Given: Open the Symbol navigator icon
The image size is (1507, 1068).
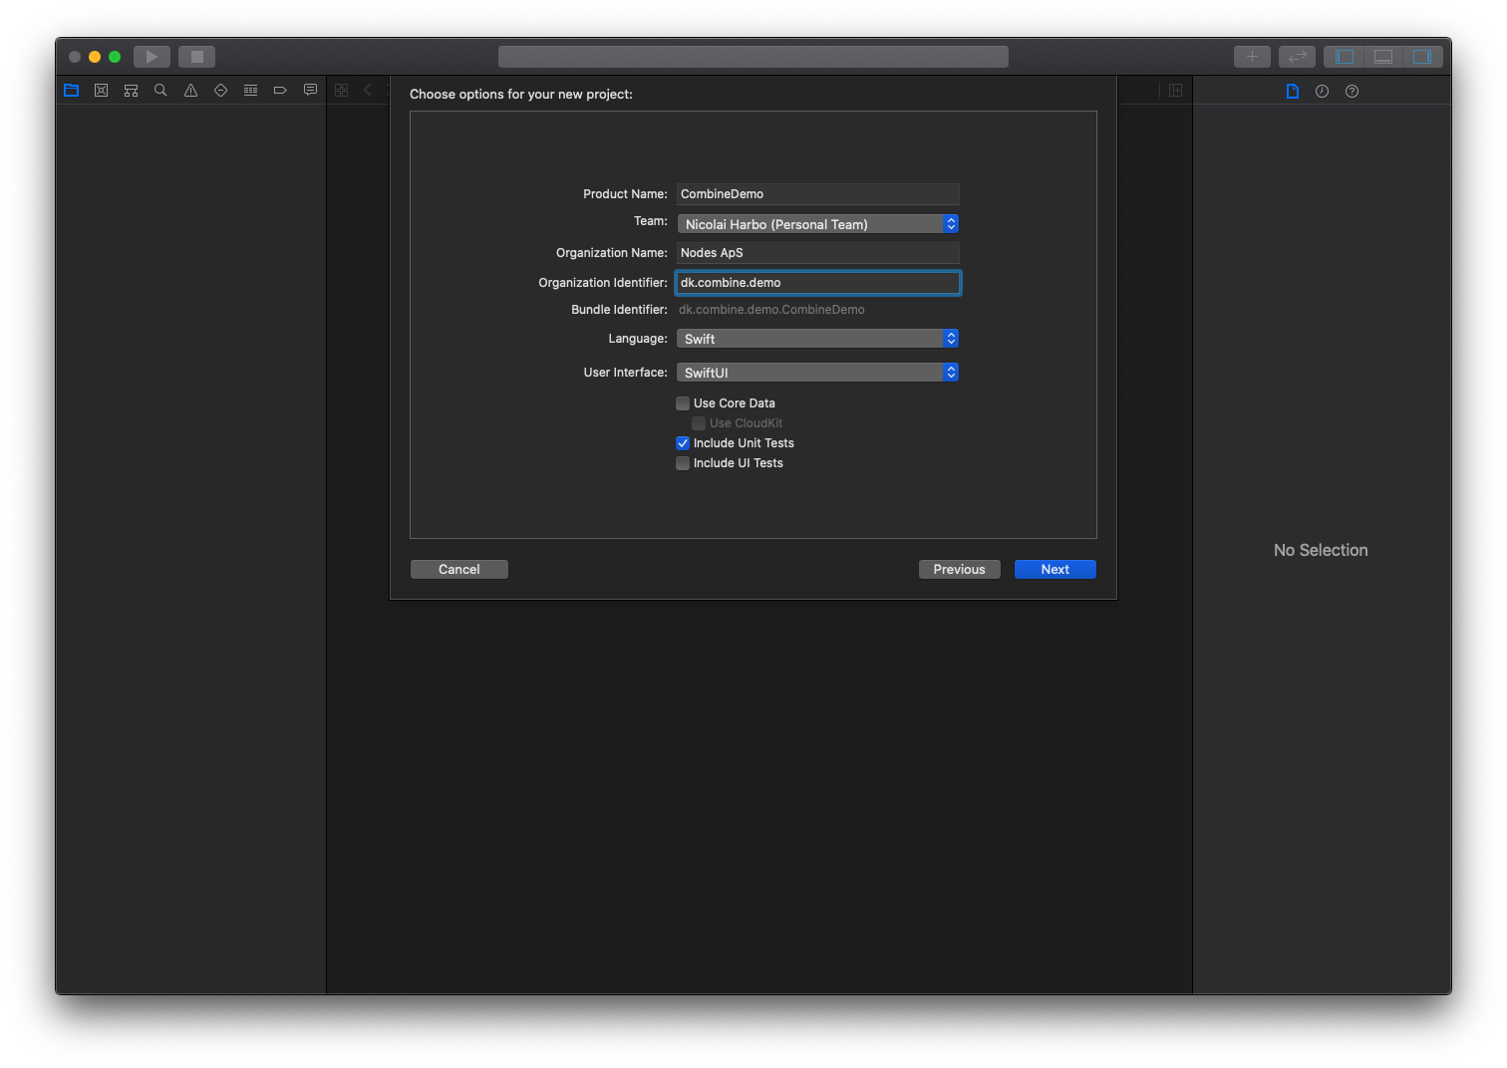Looking at the screenshot, I should click(x=131, y=91).
